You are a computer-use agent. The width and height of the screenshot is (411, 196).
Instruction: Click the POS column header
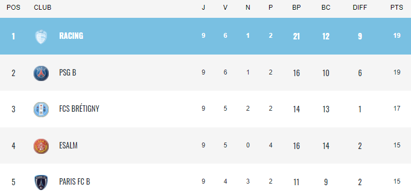click(x=14, y=8)
